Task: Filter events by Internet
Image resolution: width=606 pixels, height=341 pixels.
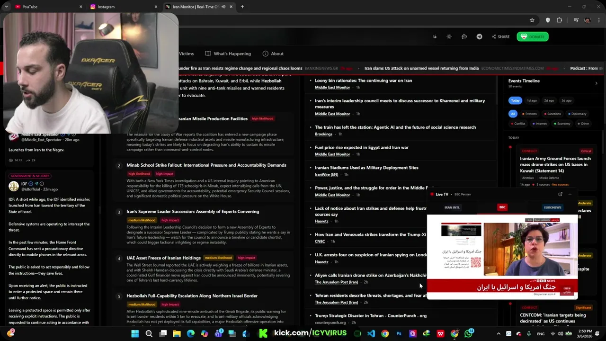Action: tap(539, 124)
